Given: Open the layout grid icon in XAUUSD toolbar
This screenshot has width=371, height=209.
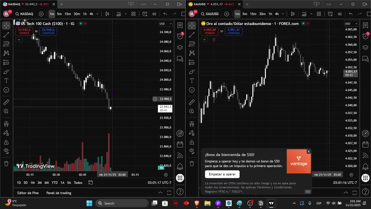Looking at the screenshot, I should click(x=319, y=14).
